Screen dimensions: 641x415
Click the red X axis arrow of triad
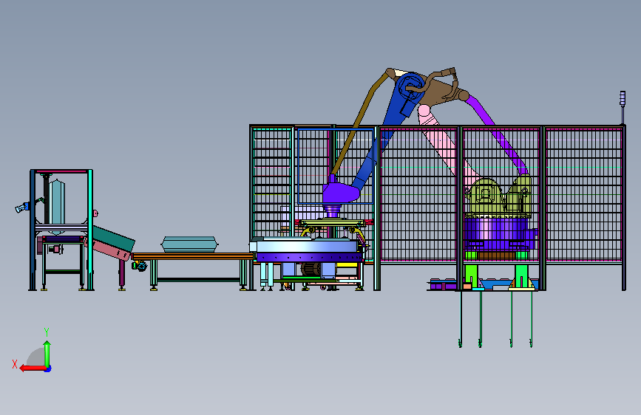pos(33,368)
